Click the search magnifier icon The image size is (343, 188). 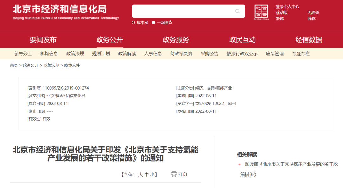237,11
